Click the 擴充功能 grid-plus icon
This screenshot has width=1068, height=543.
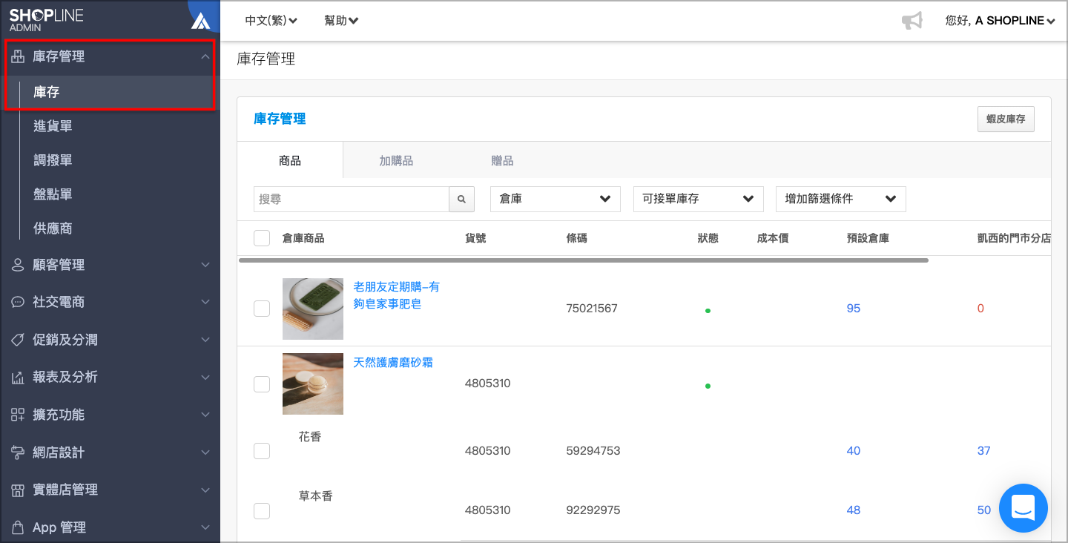18,415
